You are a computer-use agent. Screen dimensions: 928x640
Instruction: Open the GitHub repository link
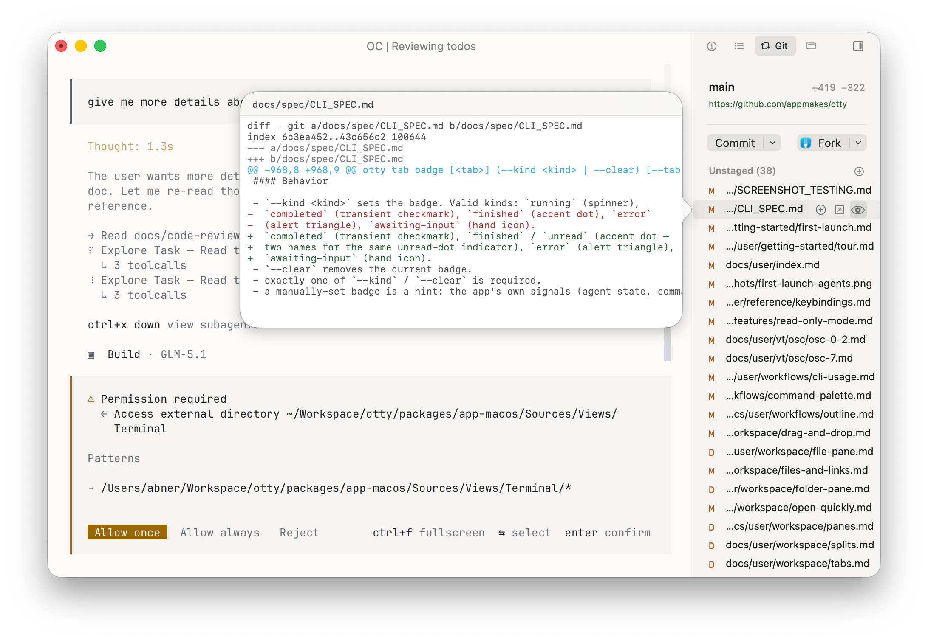point(778,104)
